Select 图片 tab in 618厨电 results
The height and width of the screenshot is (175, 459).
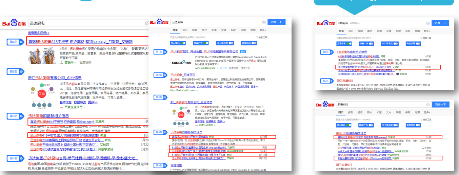(x=370, y=31)
